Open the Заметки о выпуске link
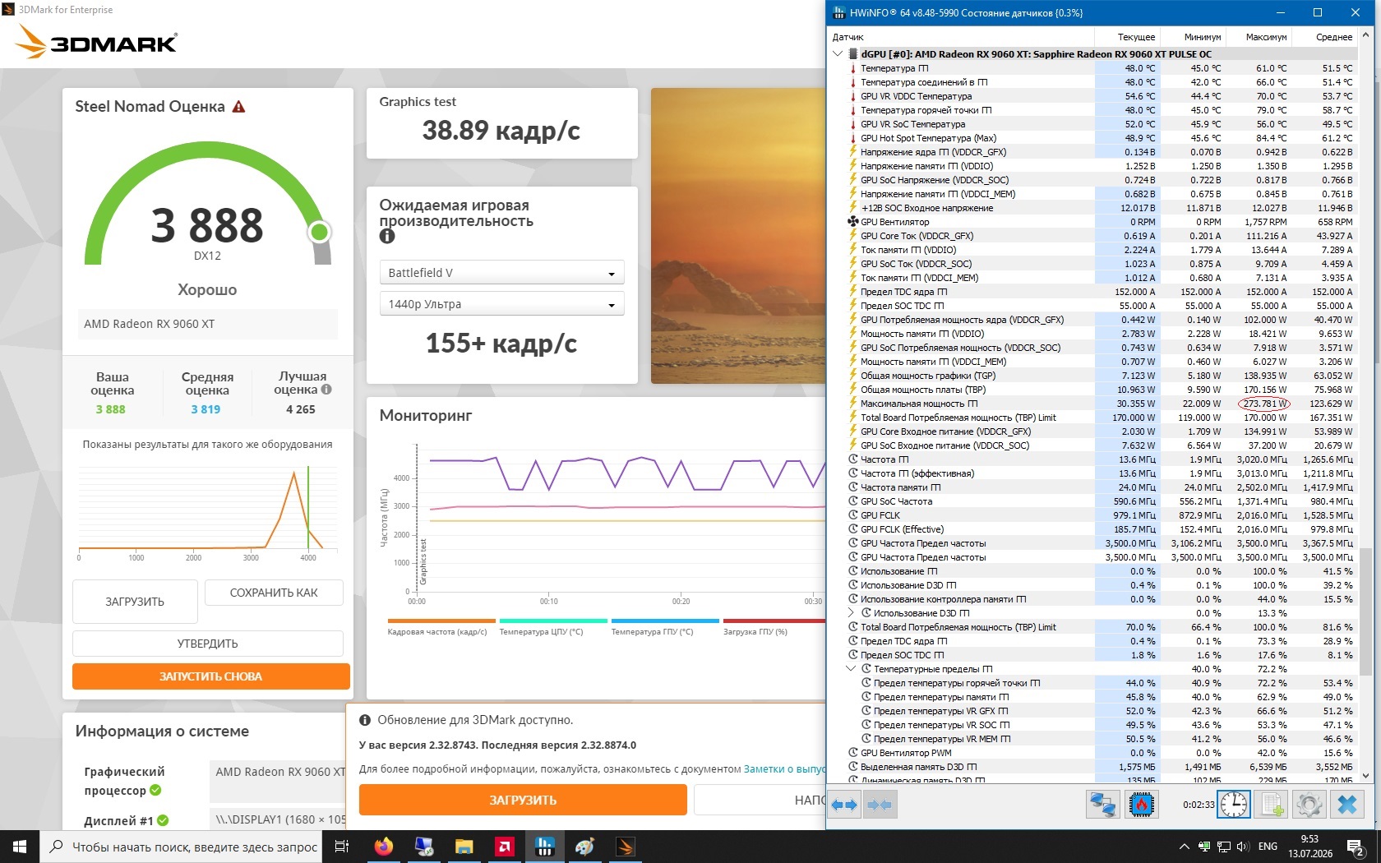Viewport: 1381px width, 863px height. (x=784, y=769)
